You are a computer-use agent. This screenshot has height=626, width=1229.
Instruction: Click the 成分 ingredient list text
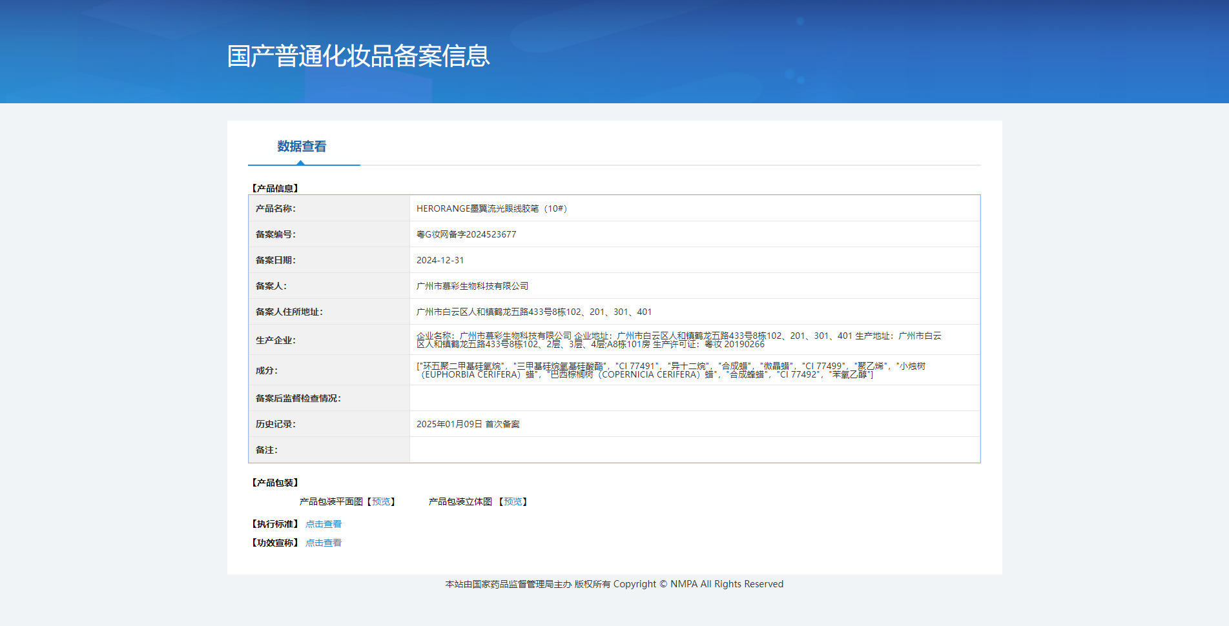click(x=670, y=370)
